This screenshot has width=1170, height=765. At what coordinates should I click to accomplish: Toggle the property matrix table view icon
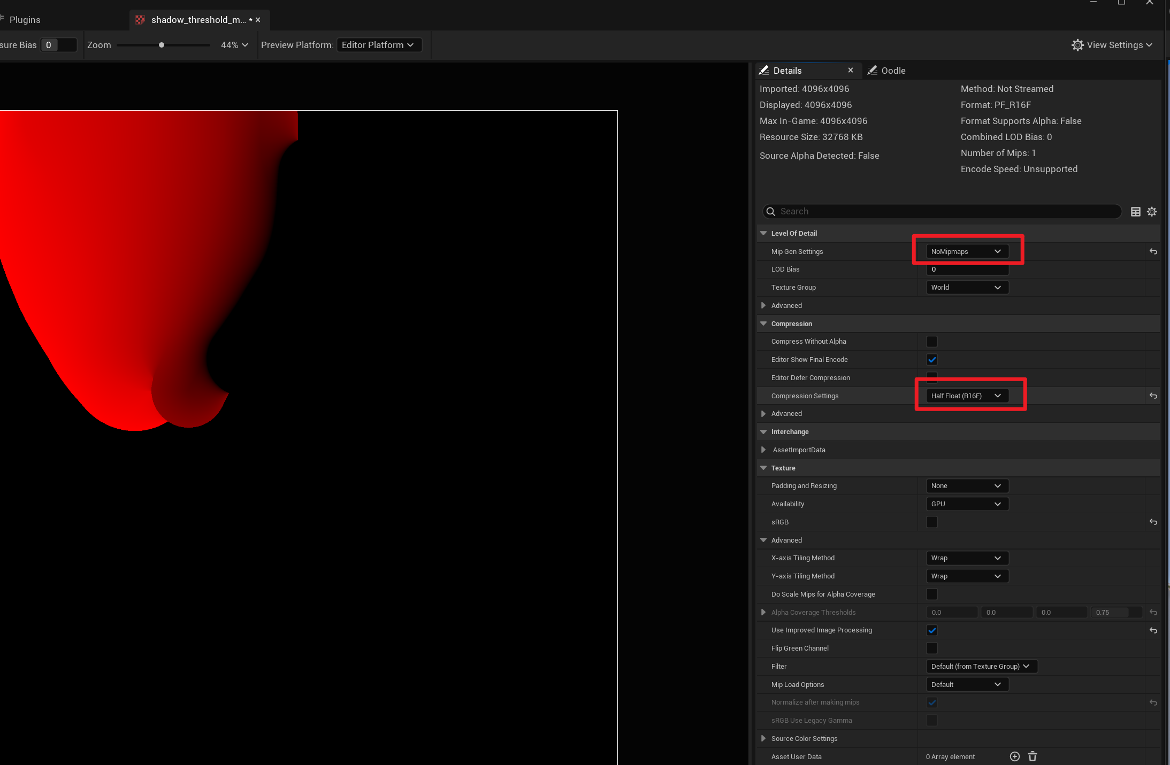(x=1135, y=212)
